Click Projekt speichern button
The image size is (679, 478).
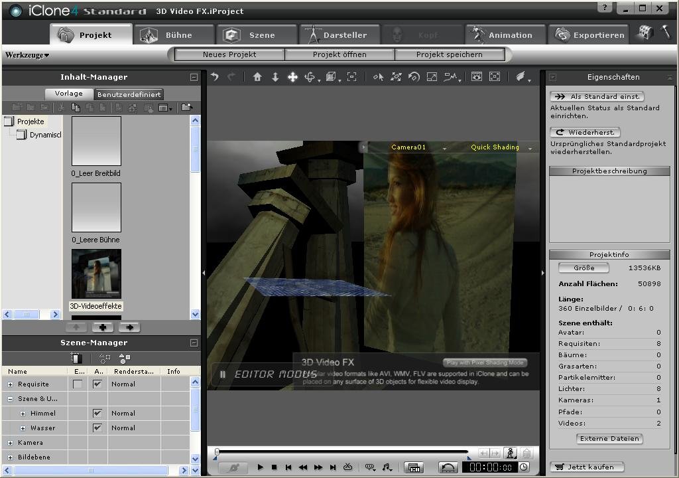tap(450, 54)
